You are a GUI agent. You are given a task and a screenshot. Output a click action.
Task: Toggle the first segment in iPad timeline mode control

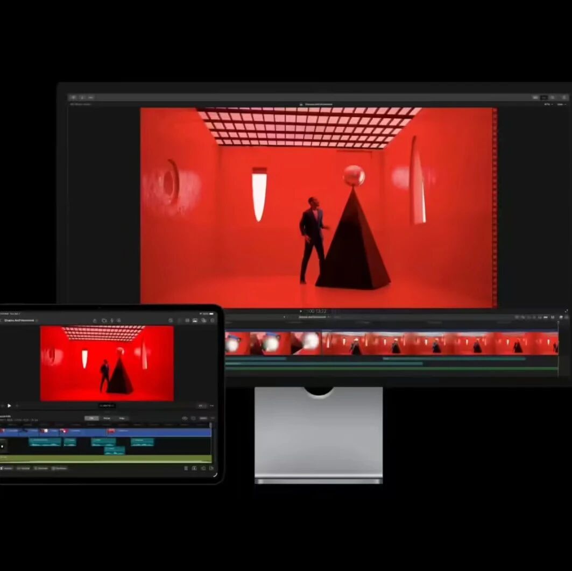pyautogui.click(x=91, y=418)
